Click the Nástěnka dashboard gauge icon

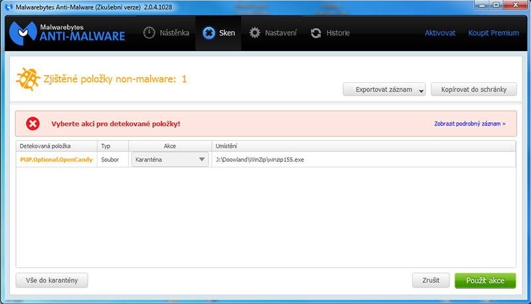[x=149, y=33]
